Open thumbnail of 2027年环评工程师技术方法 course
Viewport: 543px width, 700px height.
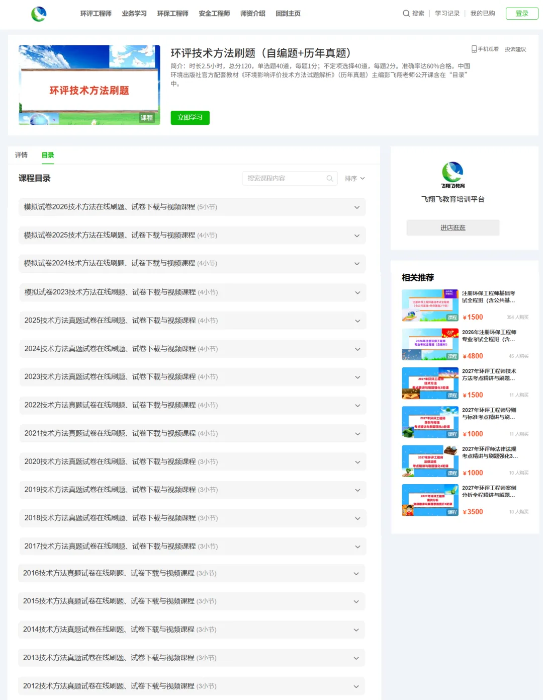click(x=430, y=383)
